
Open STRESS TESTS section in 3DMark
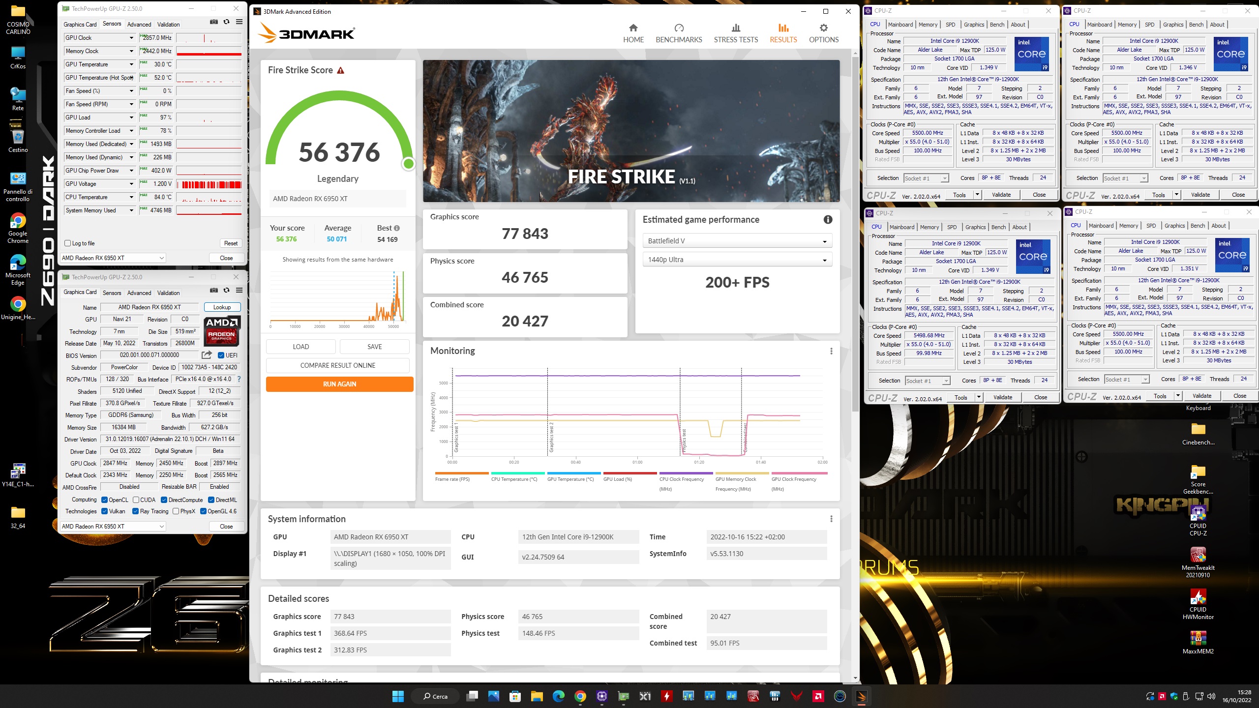click(736, 33)
